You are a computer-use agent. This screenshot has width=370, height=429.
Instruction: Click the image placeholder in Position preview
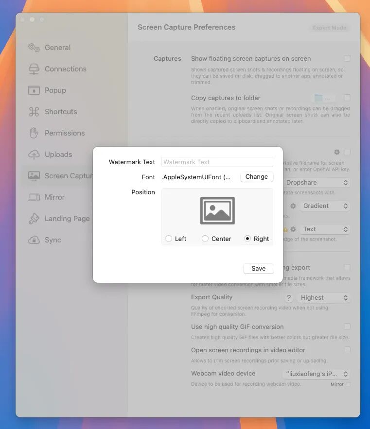point(217,211)
